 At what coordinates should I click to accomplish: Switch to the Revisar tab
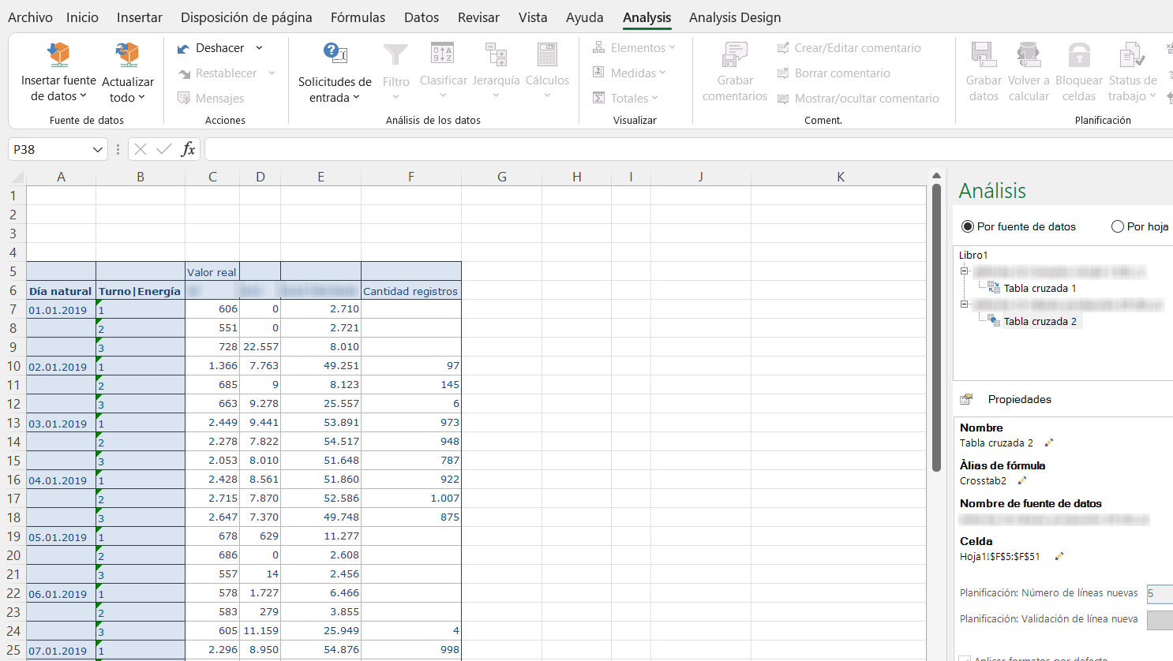point(478,17)
